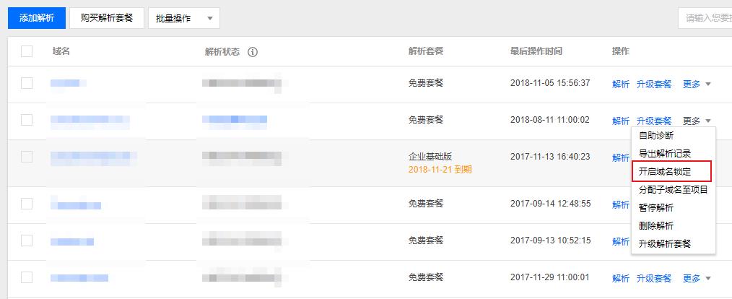Focus the search input field at top right

(x=705, y=18)
